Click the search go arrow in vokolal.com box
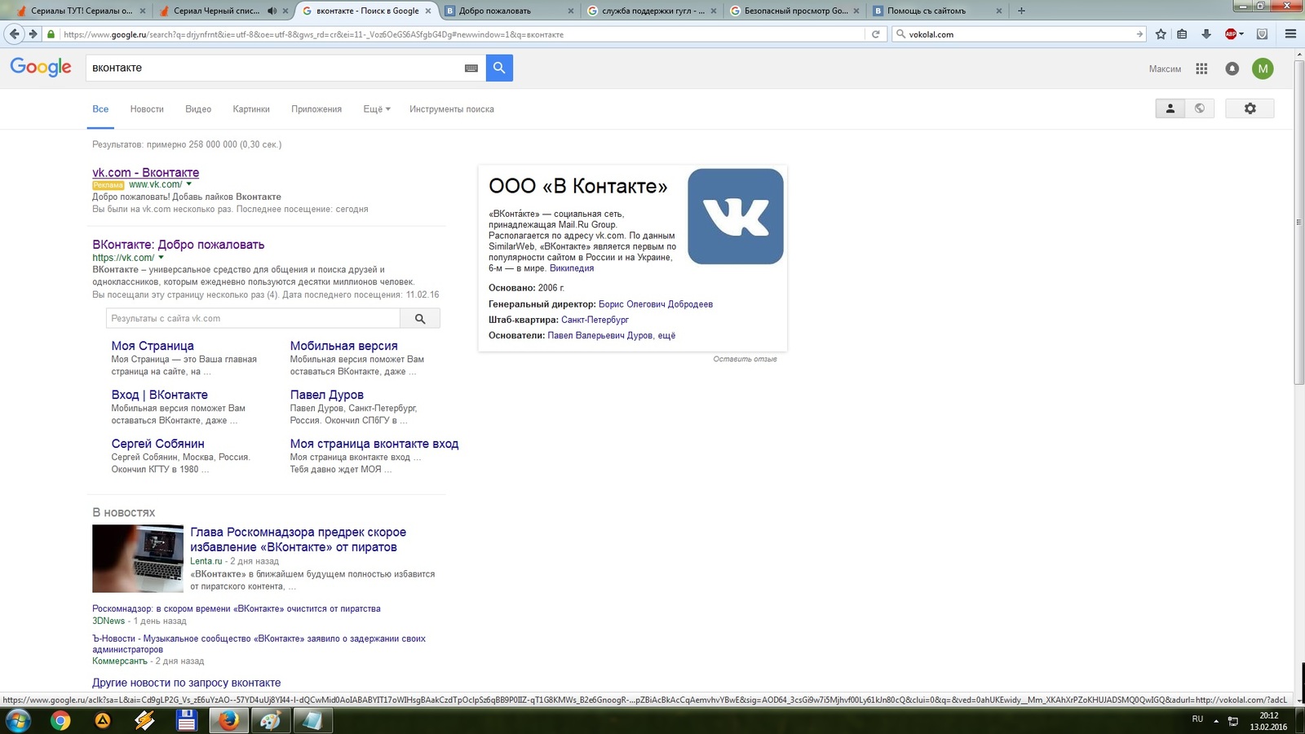This screenshot has width=1305, height=734. pos(1139,34)
